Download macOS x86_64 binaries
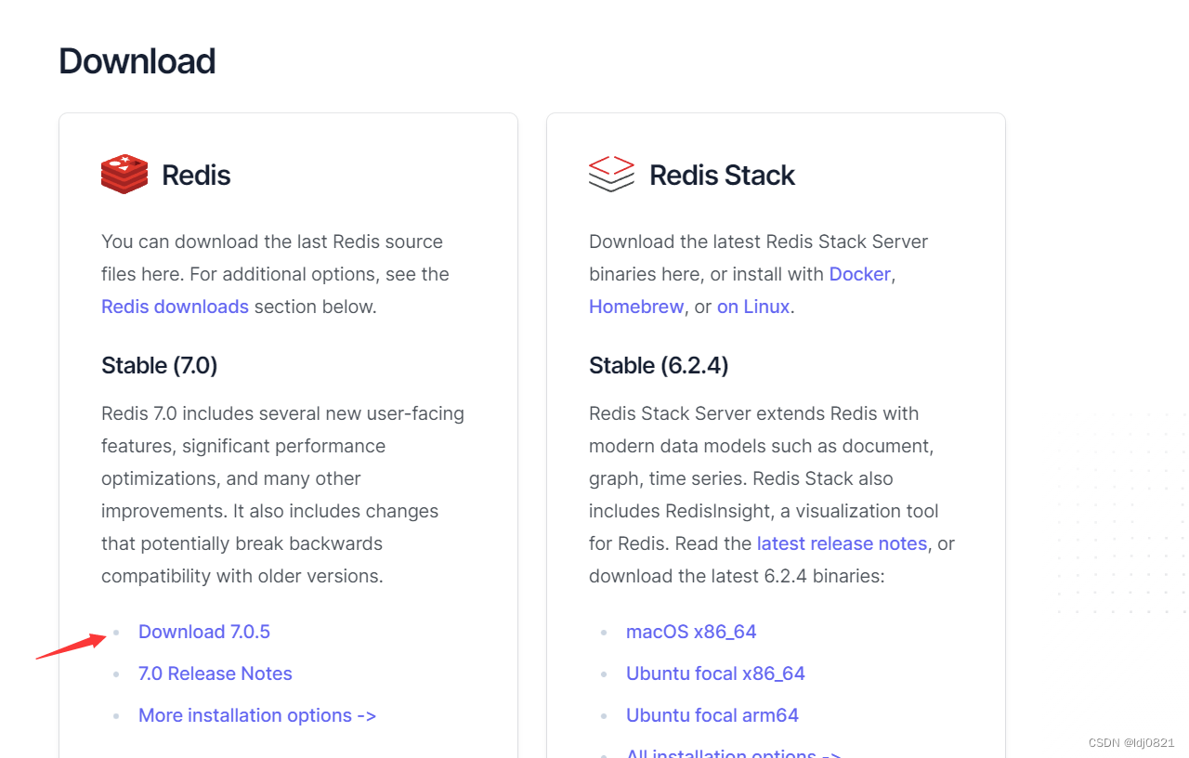Screen dimensions: 1189x758 691,631
